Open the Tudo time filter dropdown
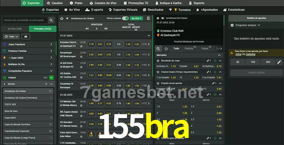284x145 pixels. 11,37
